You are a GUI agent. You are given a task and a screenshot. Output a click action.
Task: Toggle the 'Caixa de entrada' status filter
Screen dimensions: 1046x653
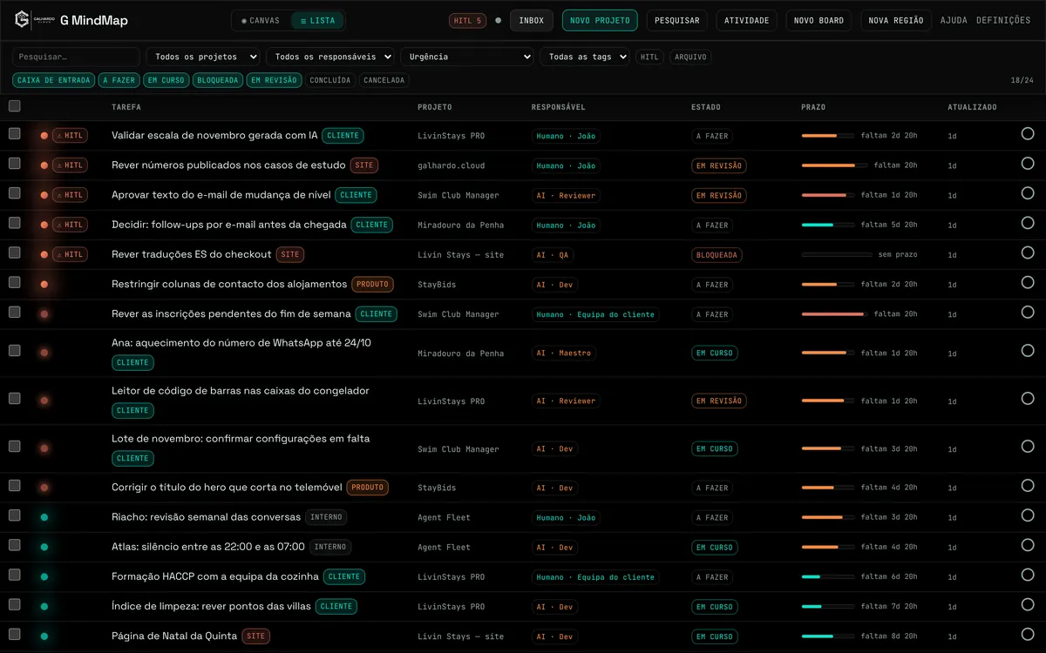(53, 80)
